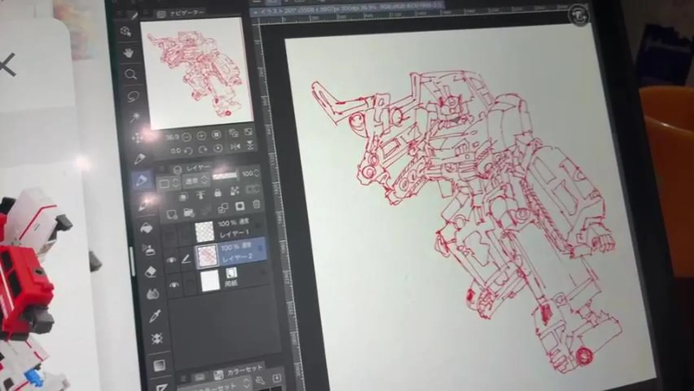Select the Blend tool
694x391 pixels.
tap(153, 294)
